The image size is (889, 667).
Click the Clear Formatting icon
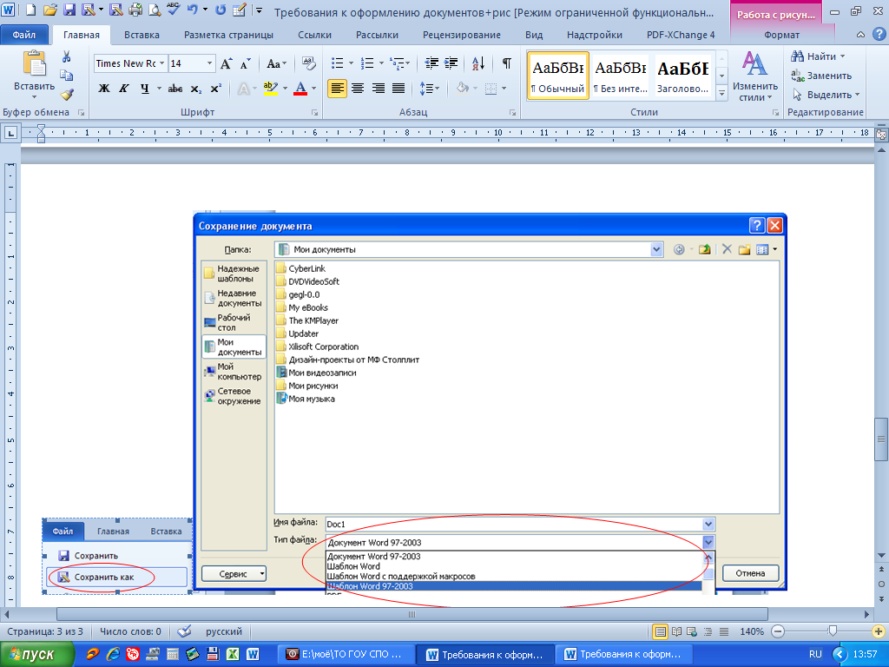308,63
